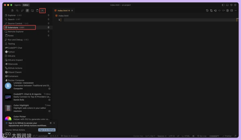Toggle pin for Source Control row
The width and height of the screenshot is (241, 140).
pos(48,23)
